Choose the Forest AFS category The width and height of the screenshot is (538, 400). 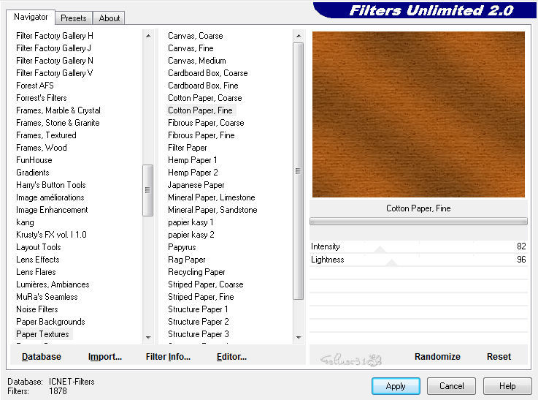click(35, 86)
